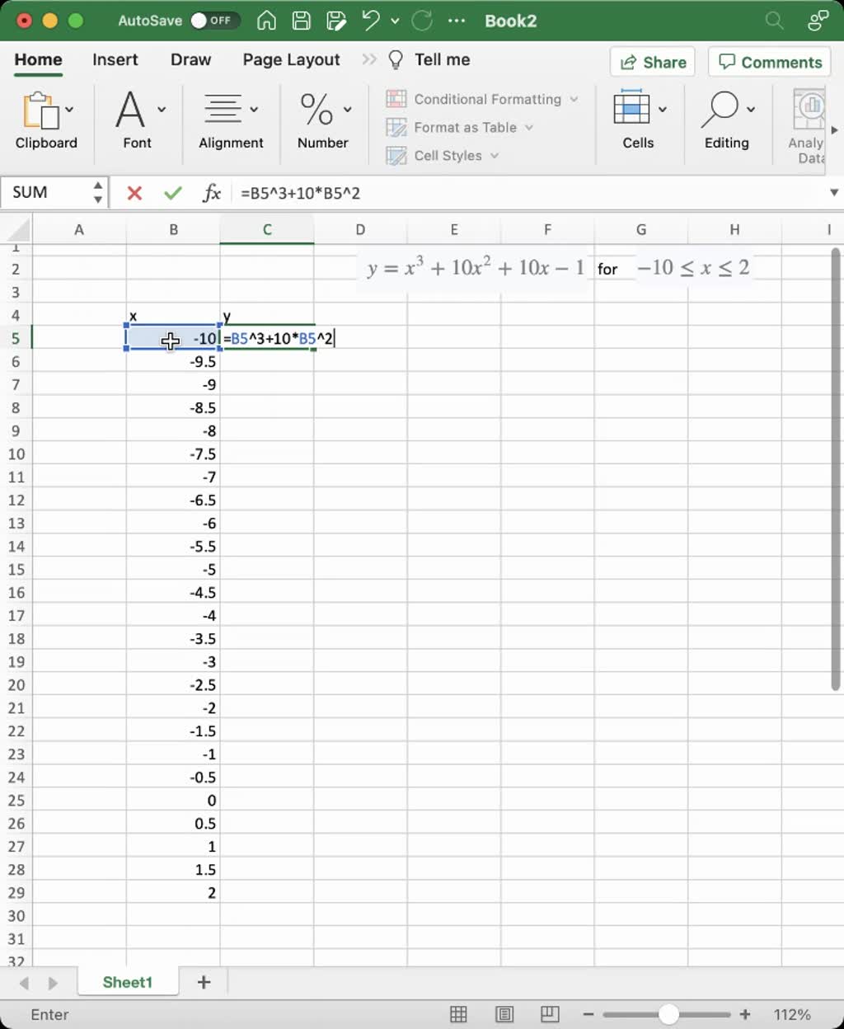
Task: Open the Draw ribbon tab
Action: point(190,59)
